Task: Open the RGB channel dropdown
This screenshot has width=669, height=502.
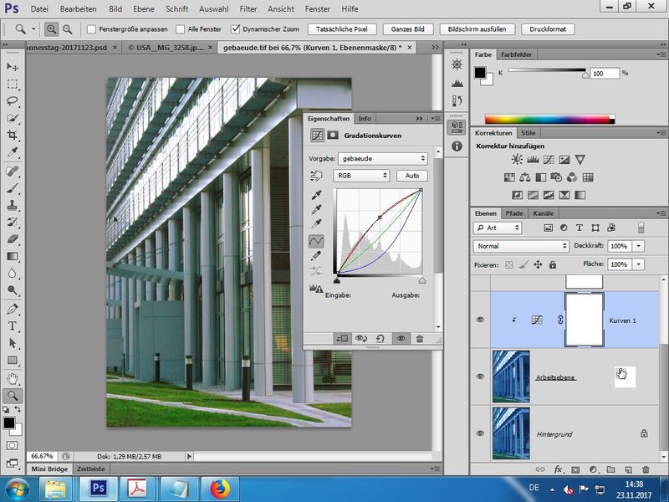Action: pyautogui.click(x=362, y=176)
